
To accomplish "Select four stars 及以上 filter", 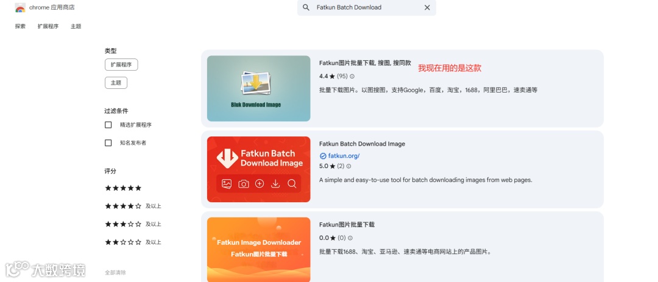I will 133,206.
